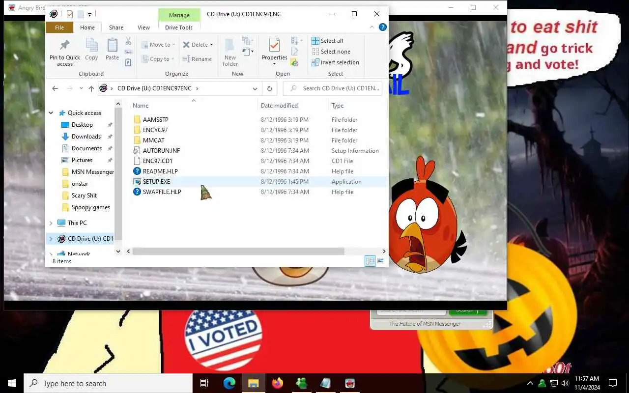Select SETUP.EXE in the file list
The height and width of the screenshot is (393, 629).
click(x=156, y=182)
